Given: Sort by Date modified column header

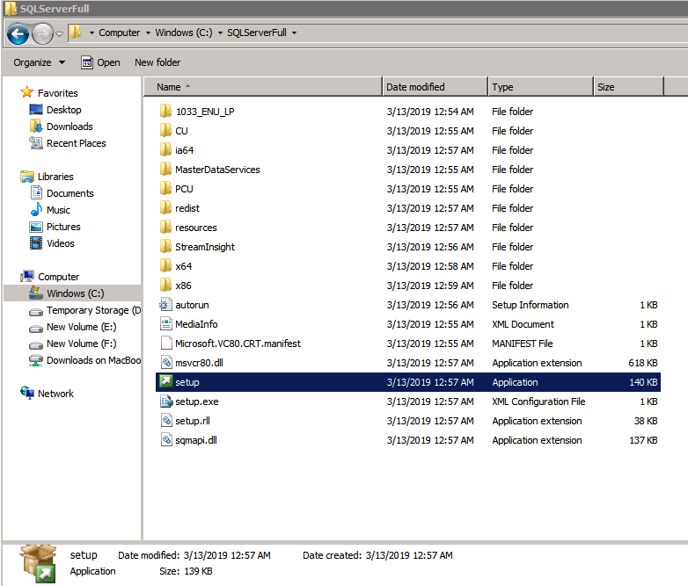Looking at the screenshot, I should pyautogui.click(x=435, y=87).
